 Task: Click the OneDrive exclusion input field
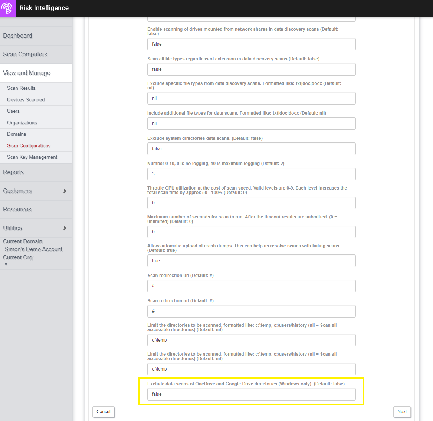(x=251, y=394)
